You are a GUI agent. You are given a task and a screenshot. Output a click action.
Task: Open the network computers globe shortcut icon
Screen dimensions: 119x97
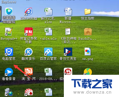click(x=9, y=92)
